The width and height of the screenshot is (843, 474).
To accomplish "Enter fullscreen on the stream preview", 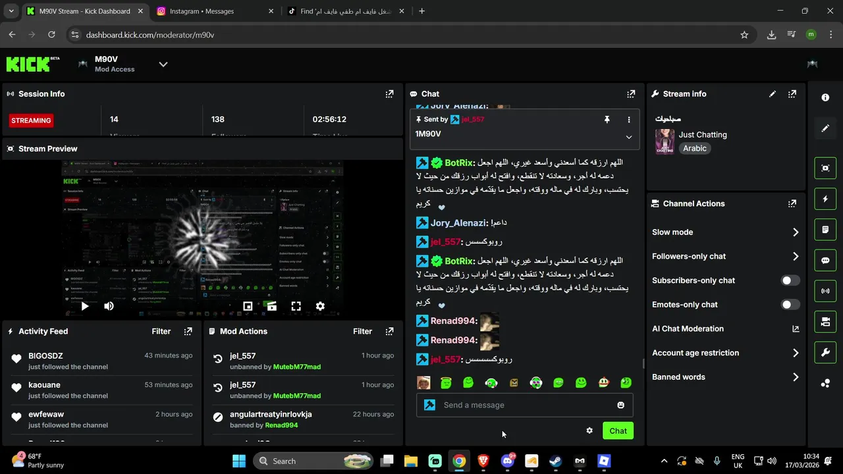I will pos(296,306).
